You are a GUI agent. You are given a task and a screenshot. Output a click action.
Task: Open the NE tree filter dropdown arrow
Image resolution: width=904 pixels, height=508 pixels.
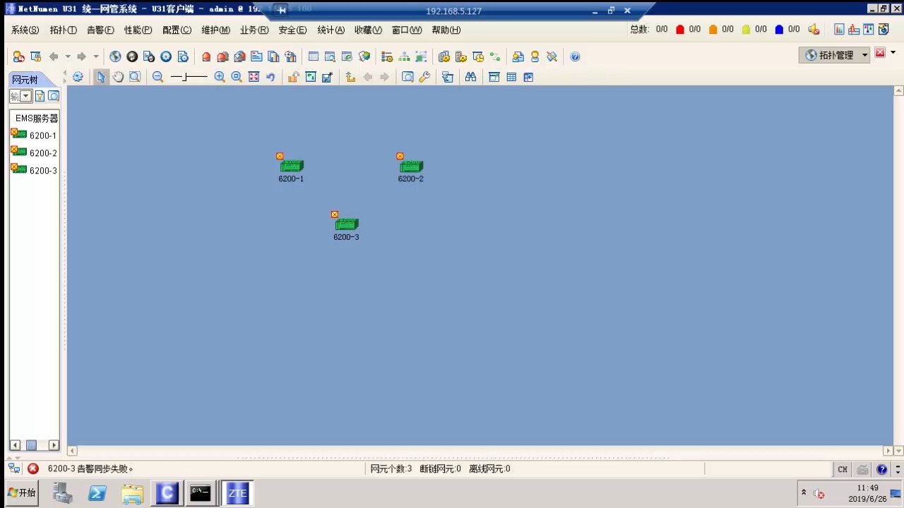click(x=26, y=96)
